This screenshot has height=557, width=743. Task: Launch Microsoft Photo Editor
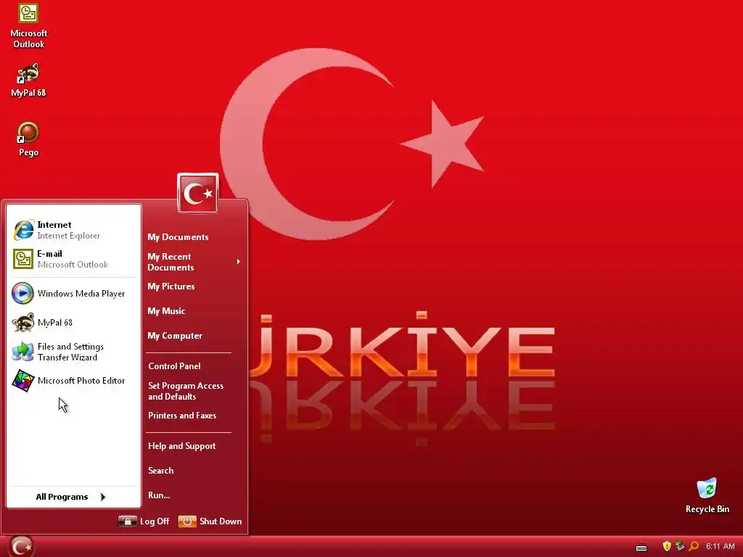(x=74, y=381)
